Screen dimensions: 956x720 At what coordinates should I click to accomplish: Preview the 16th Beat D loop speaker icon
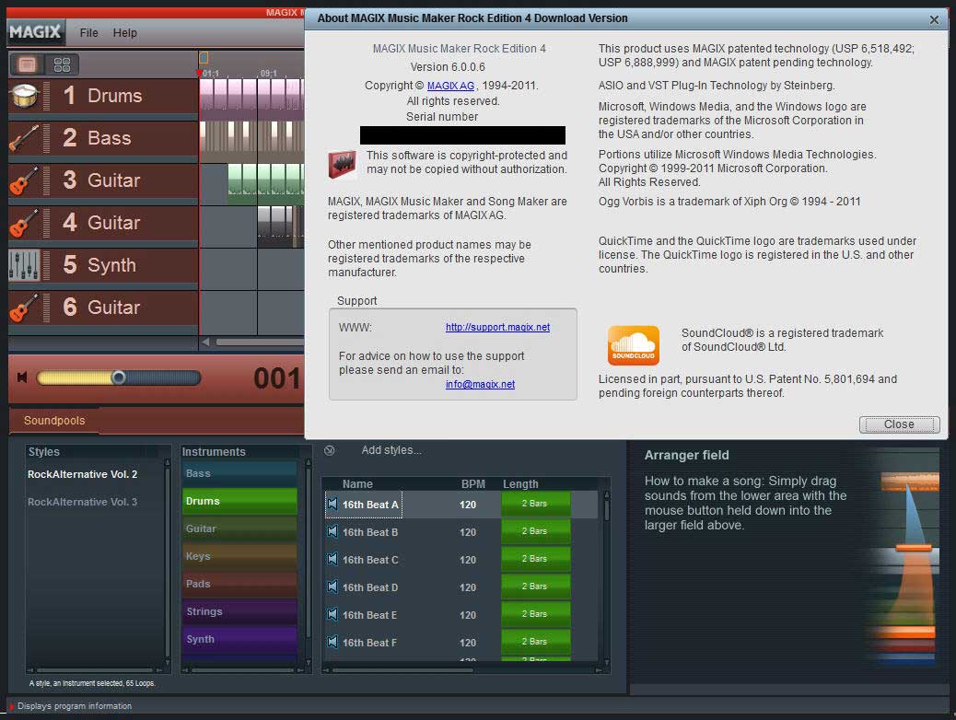point(332,587)
